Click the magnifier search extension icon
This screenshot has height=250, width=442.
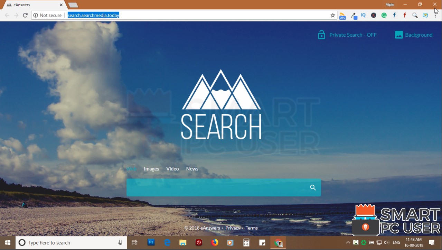415,15
